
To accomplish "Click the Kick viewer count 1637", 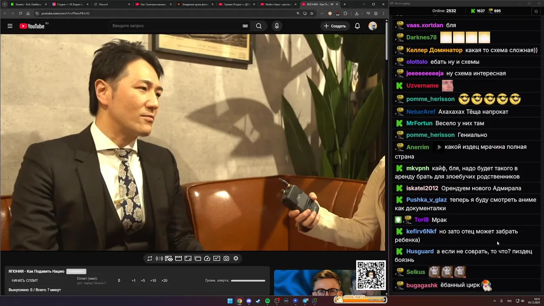I will click(x=477, y=11).
